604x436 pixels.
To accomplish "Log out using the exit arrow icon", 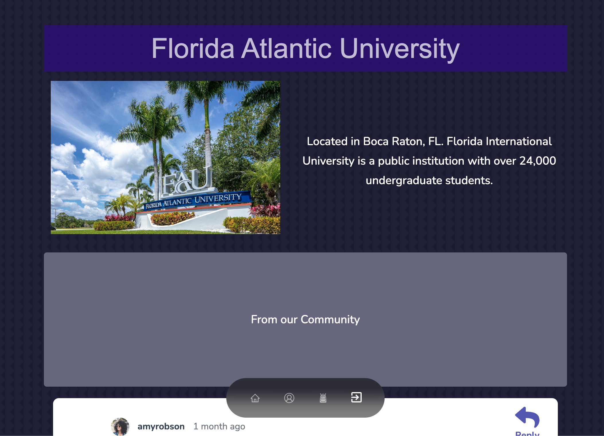I will (356, 398).
